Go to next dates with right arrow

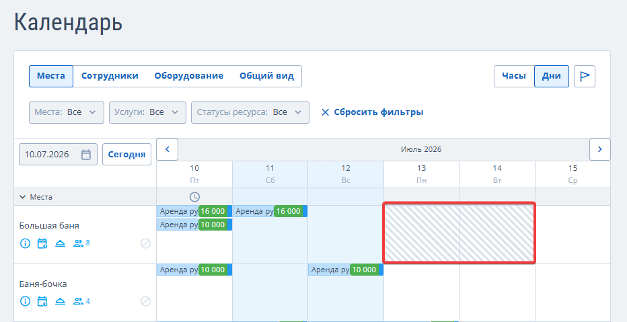600,149
